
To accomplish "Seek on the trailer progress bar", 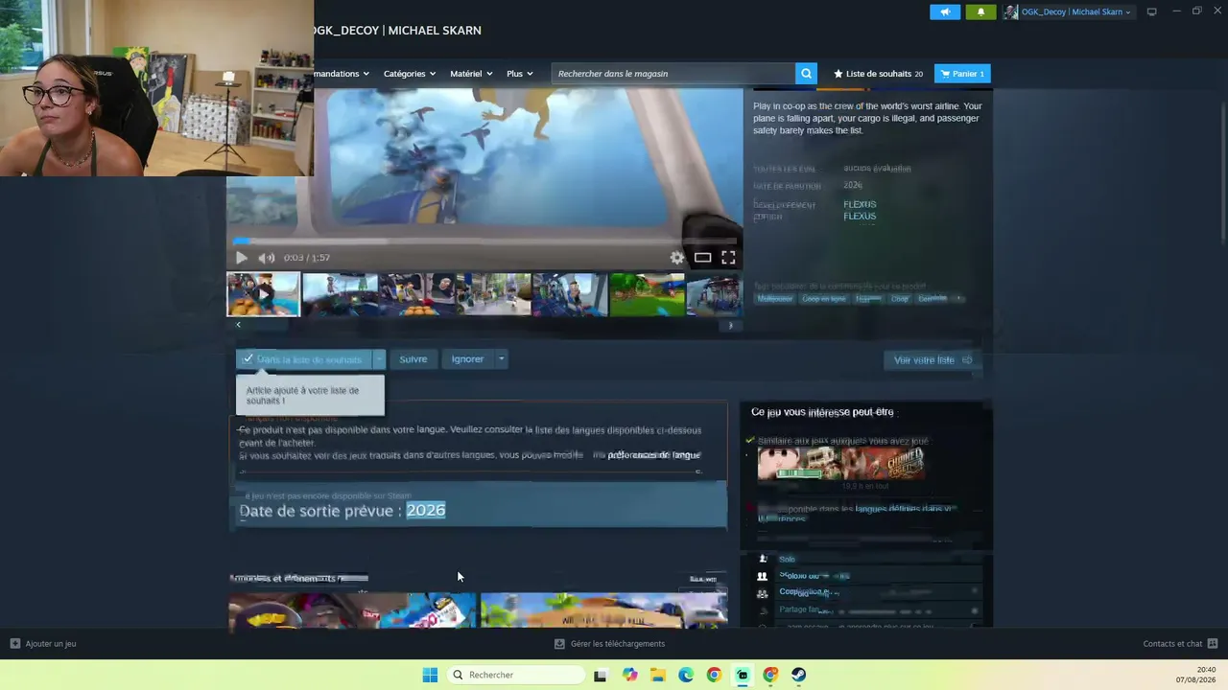I will click(484, 241).
